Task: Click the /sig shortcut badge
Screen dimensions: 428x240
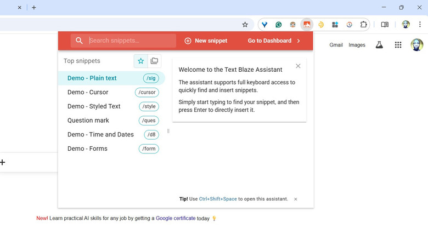Action: (151, 78)
